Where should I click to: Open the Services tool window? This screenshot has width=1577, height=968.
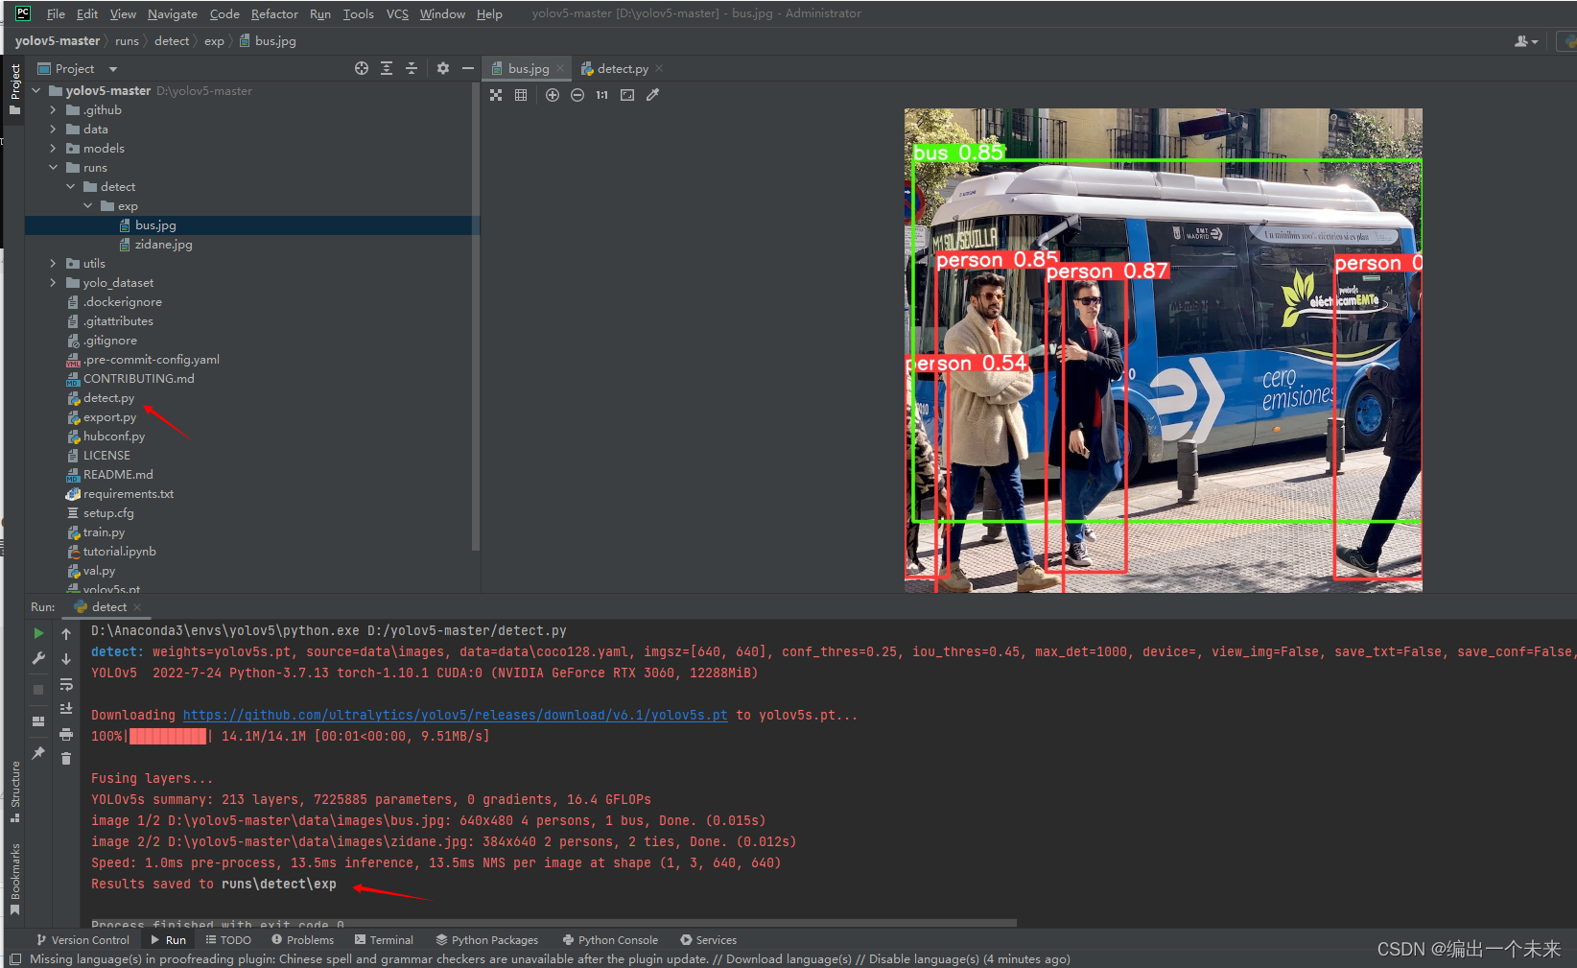pos(708,940)
